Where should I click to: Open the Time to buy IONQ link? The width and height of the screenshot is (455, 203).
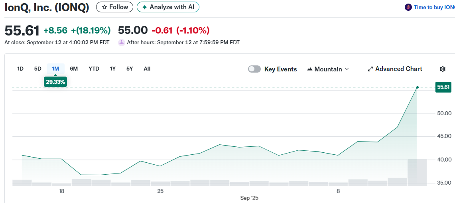point(434,7)
